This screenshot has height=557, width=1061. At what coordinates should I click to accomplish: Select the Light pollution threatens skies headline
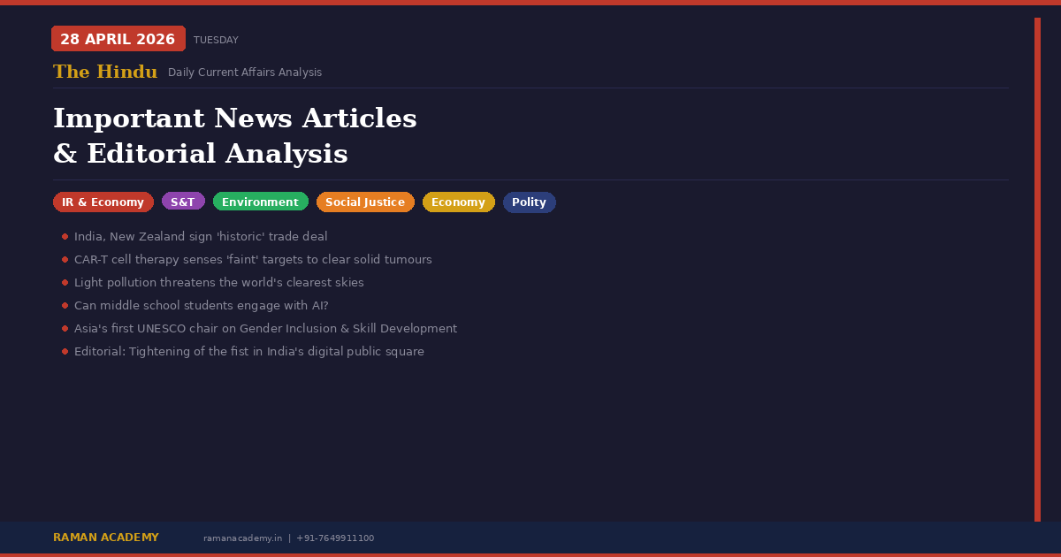(x=219, y=283)
